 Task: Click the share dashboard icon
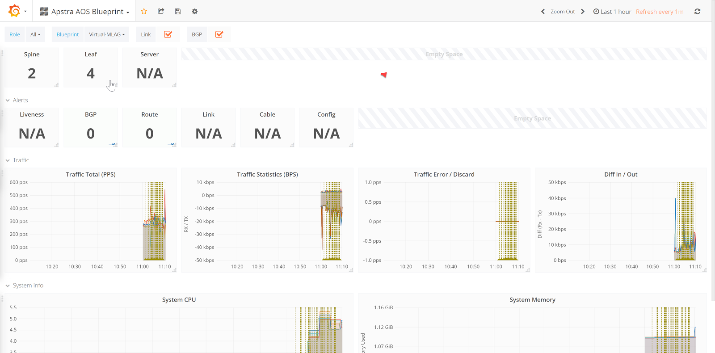click(x=161, y=11)
